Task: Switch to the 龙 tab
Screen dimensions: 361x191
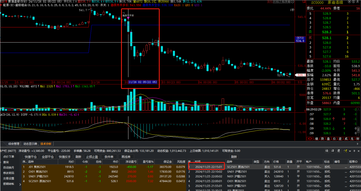Action: pos(352,139)
